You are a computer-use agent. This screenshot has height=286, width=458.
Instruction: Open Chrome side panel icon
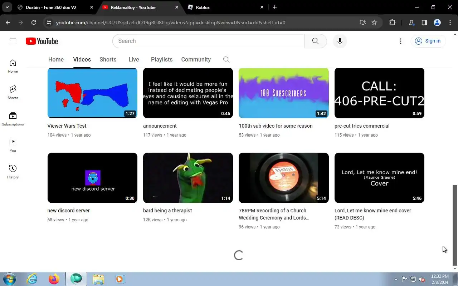tap(424, 23)
